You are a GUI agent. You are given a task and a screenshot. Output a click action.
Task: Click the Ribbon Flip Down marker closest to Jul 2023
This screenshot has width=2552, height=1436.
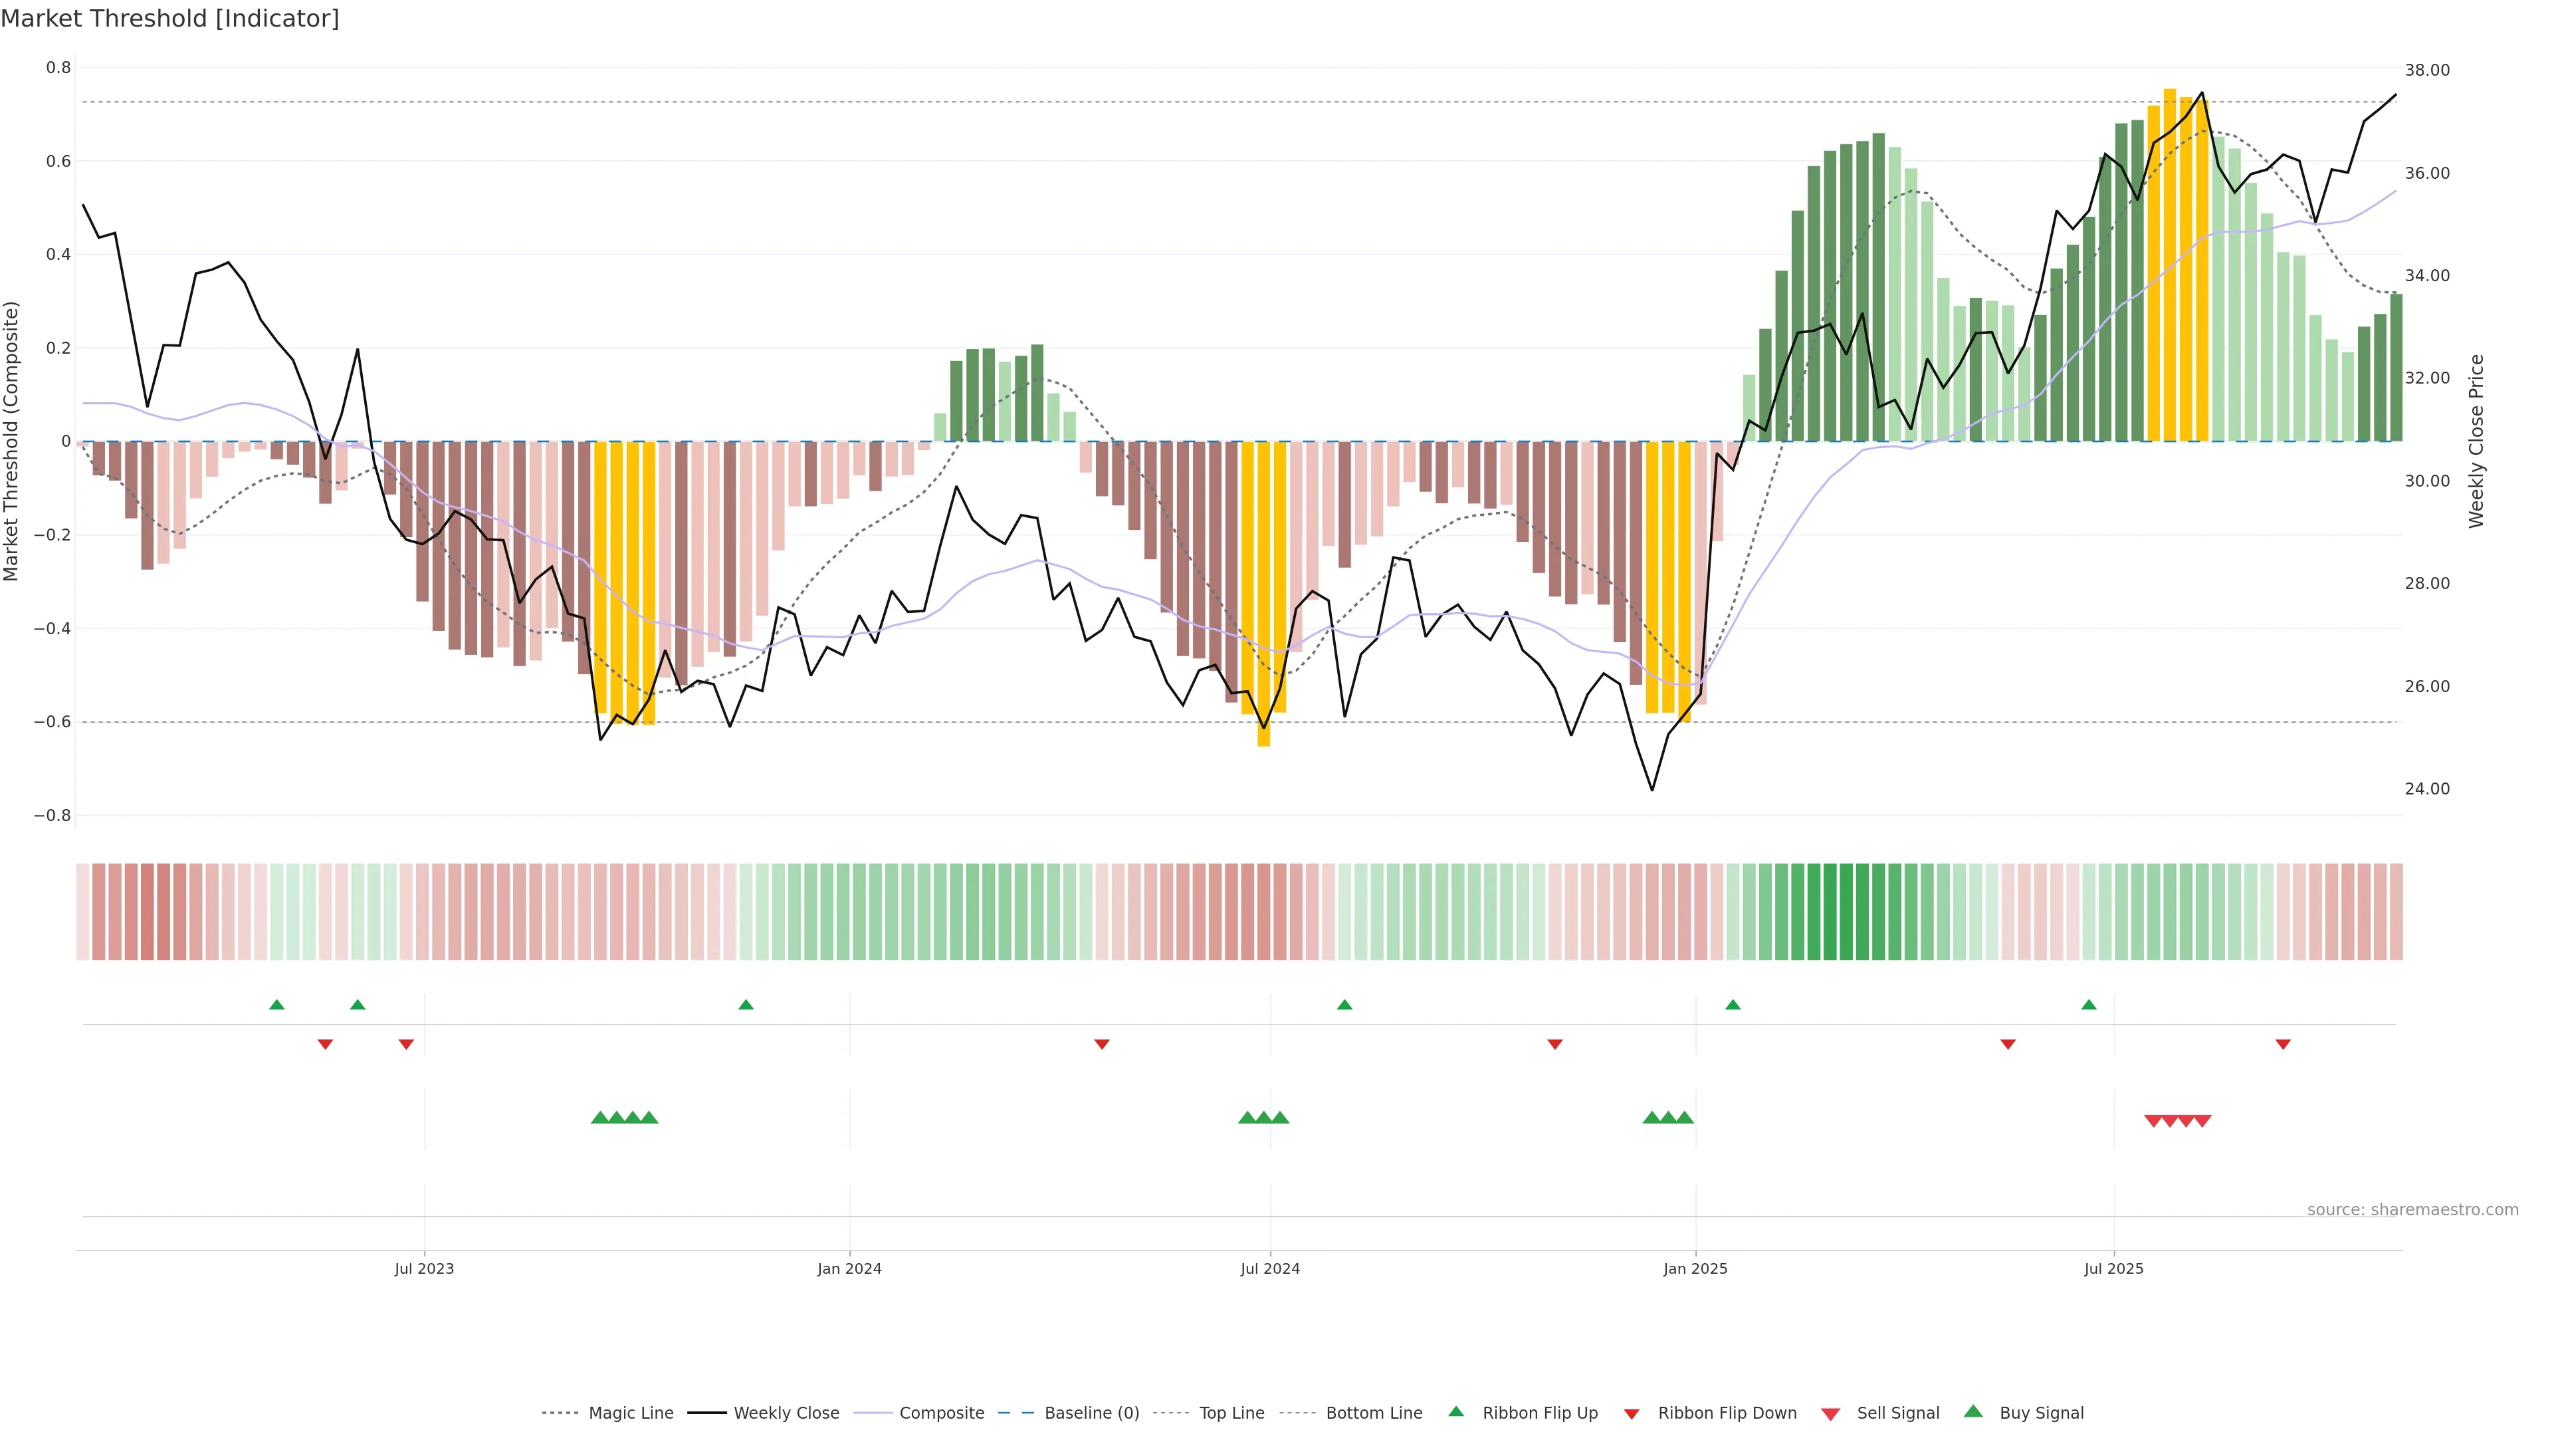click(x=406, y=1044)
